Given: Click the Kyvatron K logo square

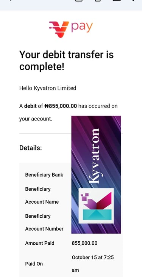Looking at the screenshot, I should point(96,206).
